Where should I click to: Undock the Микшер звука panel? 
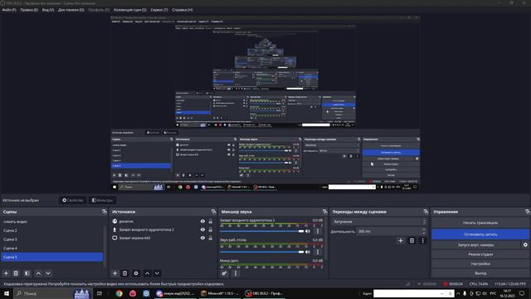(324, 212)
